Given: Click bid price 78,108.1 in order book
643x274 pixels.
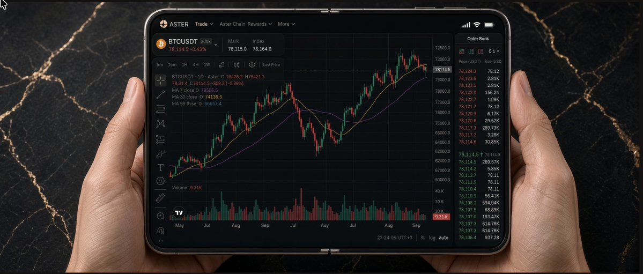Looking at the screenshot, I should pos(468,203).
